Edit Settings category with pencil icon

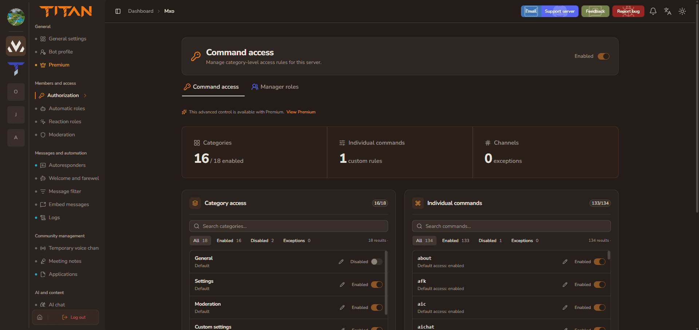[342, 285]
